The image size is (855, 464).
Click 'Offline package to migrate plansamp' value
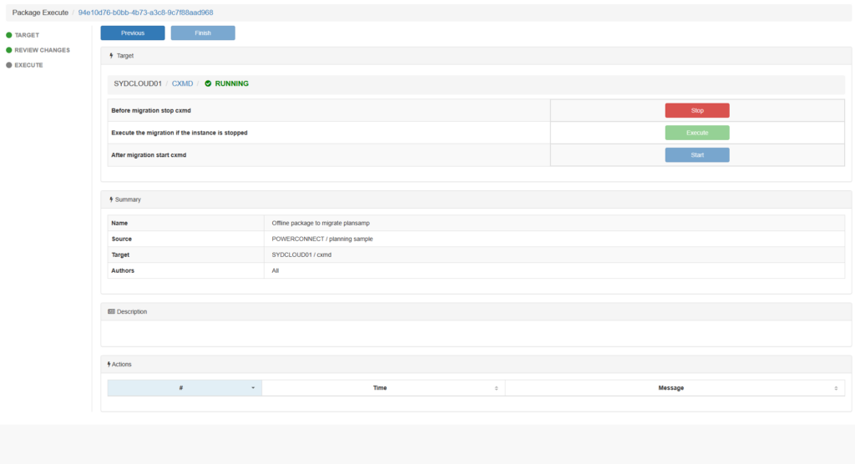321,223
